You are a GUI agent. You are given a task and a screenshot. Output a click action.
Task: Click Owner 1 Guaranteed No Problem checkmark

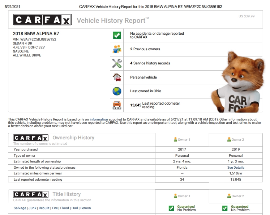click(171, 208)
